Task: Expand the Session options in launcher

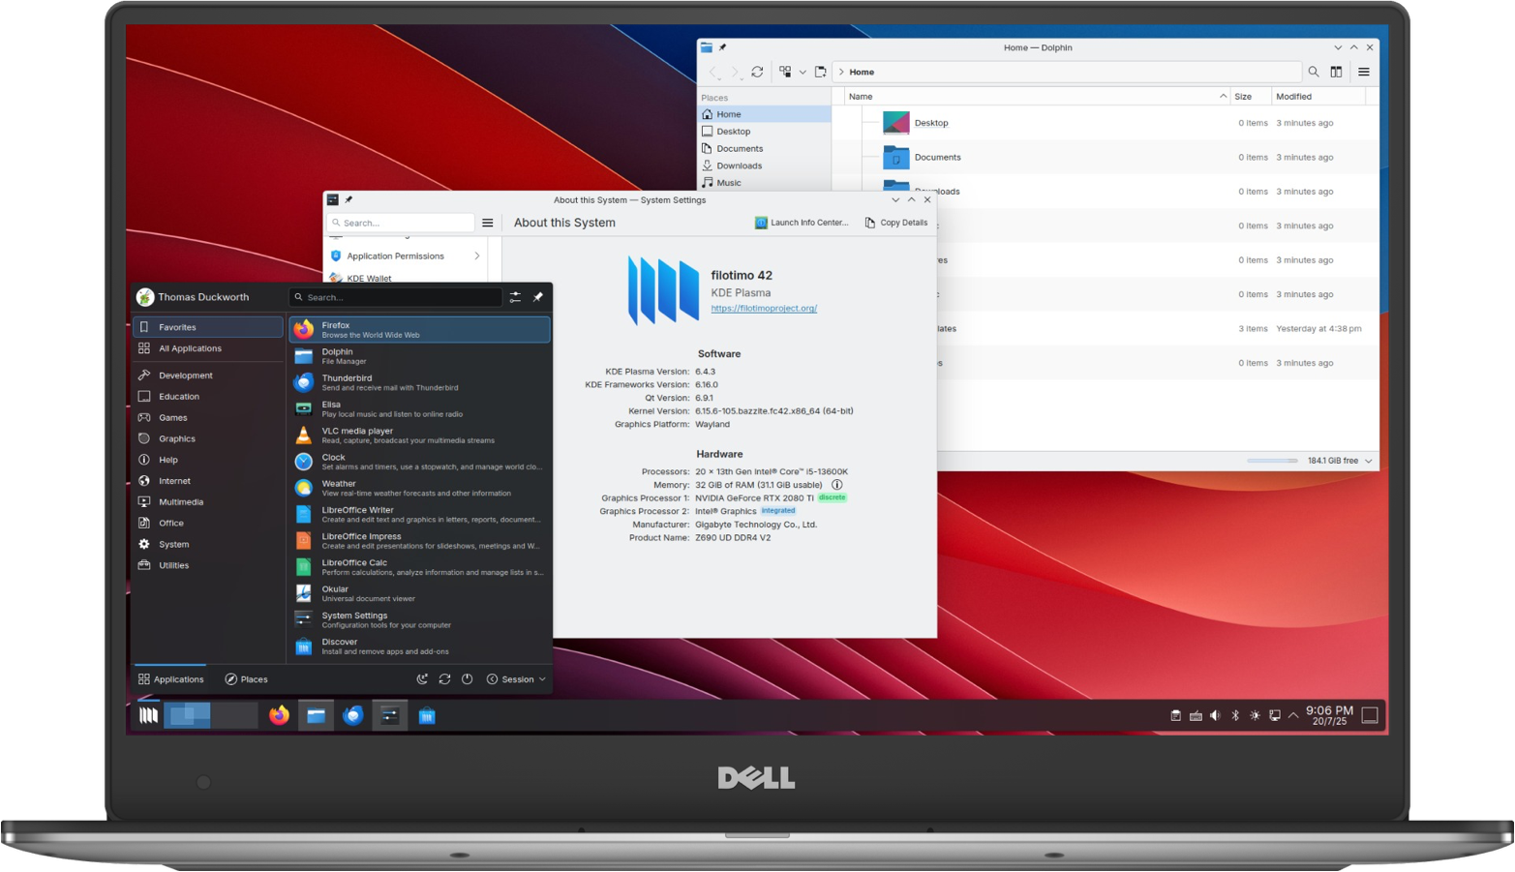Action: click(x=516, y=679)
